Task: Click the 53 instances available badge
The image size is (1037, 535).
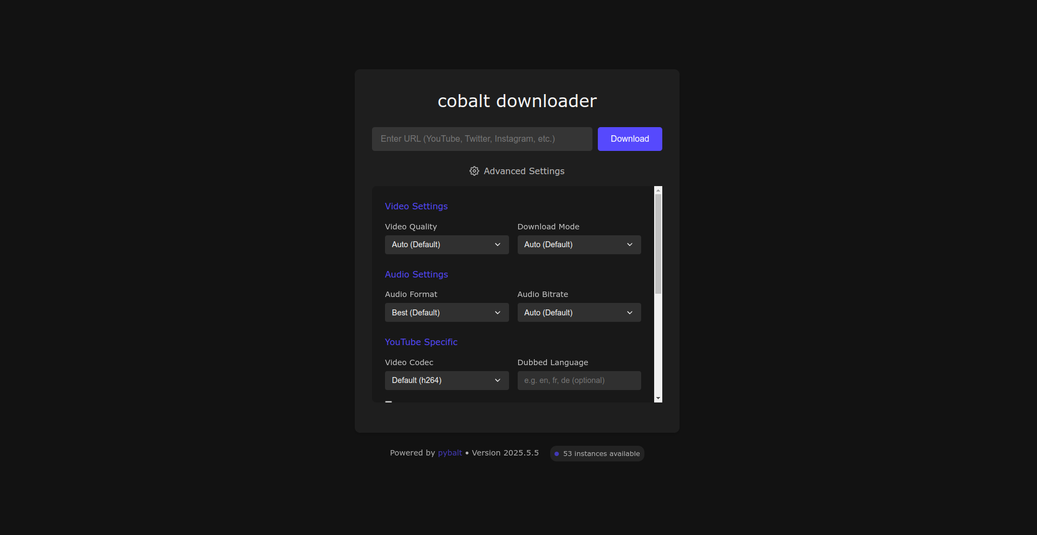Action: tap(597, 453)
